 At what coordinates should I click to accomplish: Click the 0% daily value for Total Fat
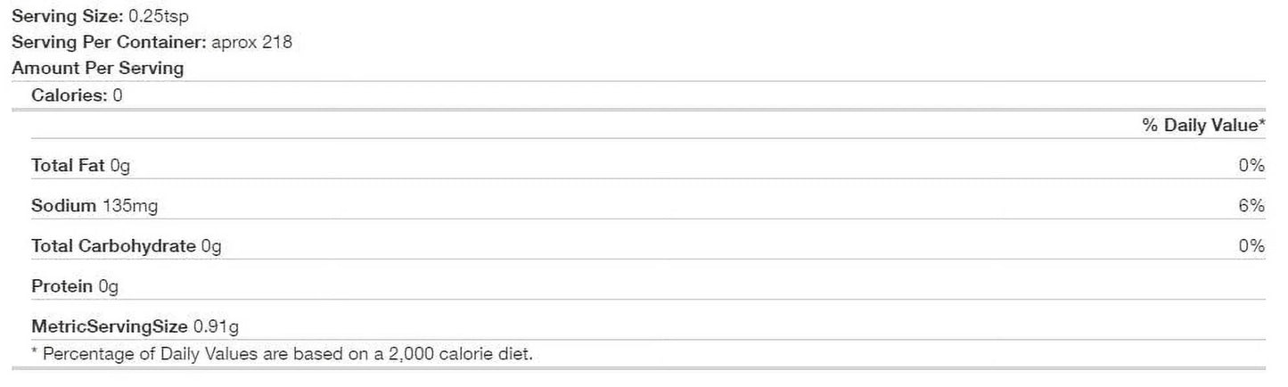1251,165
